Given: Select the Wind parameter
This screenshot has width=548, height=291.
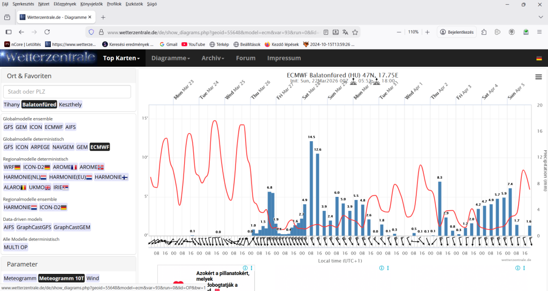Looking at the screenshot, I should 93,278.
